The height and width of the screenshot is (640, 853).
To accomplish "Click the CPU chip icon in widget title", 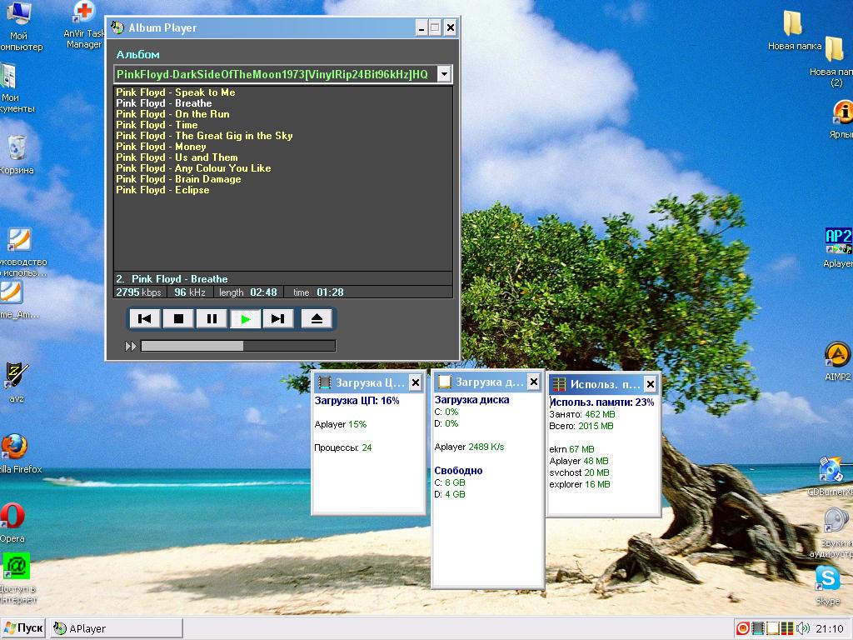I will coord(325,382).
